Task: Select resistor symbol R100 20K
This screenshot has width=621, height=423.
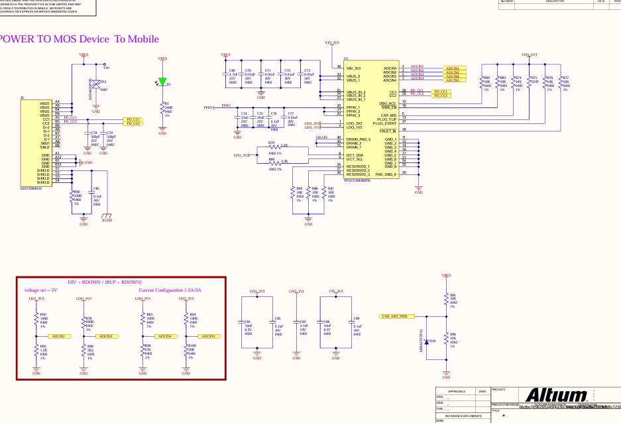Action: [x=186, y=351]
